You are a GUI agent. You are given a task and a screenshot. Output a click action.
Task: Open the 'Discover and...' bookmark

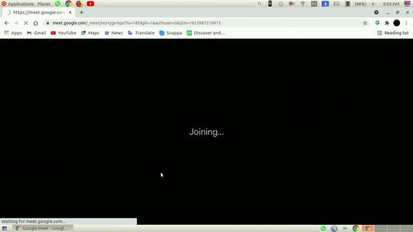[x=206, y=33]
